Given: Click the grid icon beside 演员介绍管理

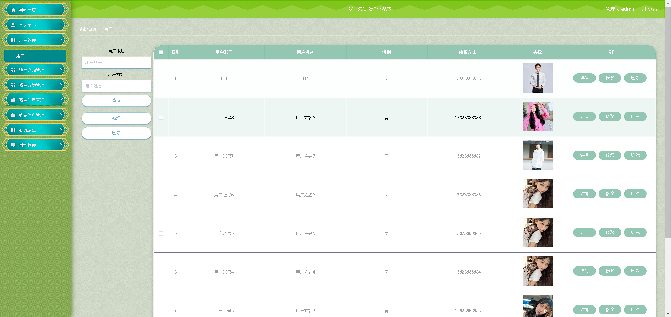Looking at the screenshot, I should [13, 70].
